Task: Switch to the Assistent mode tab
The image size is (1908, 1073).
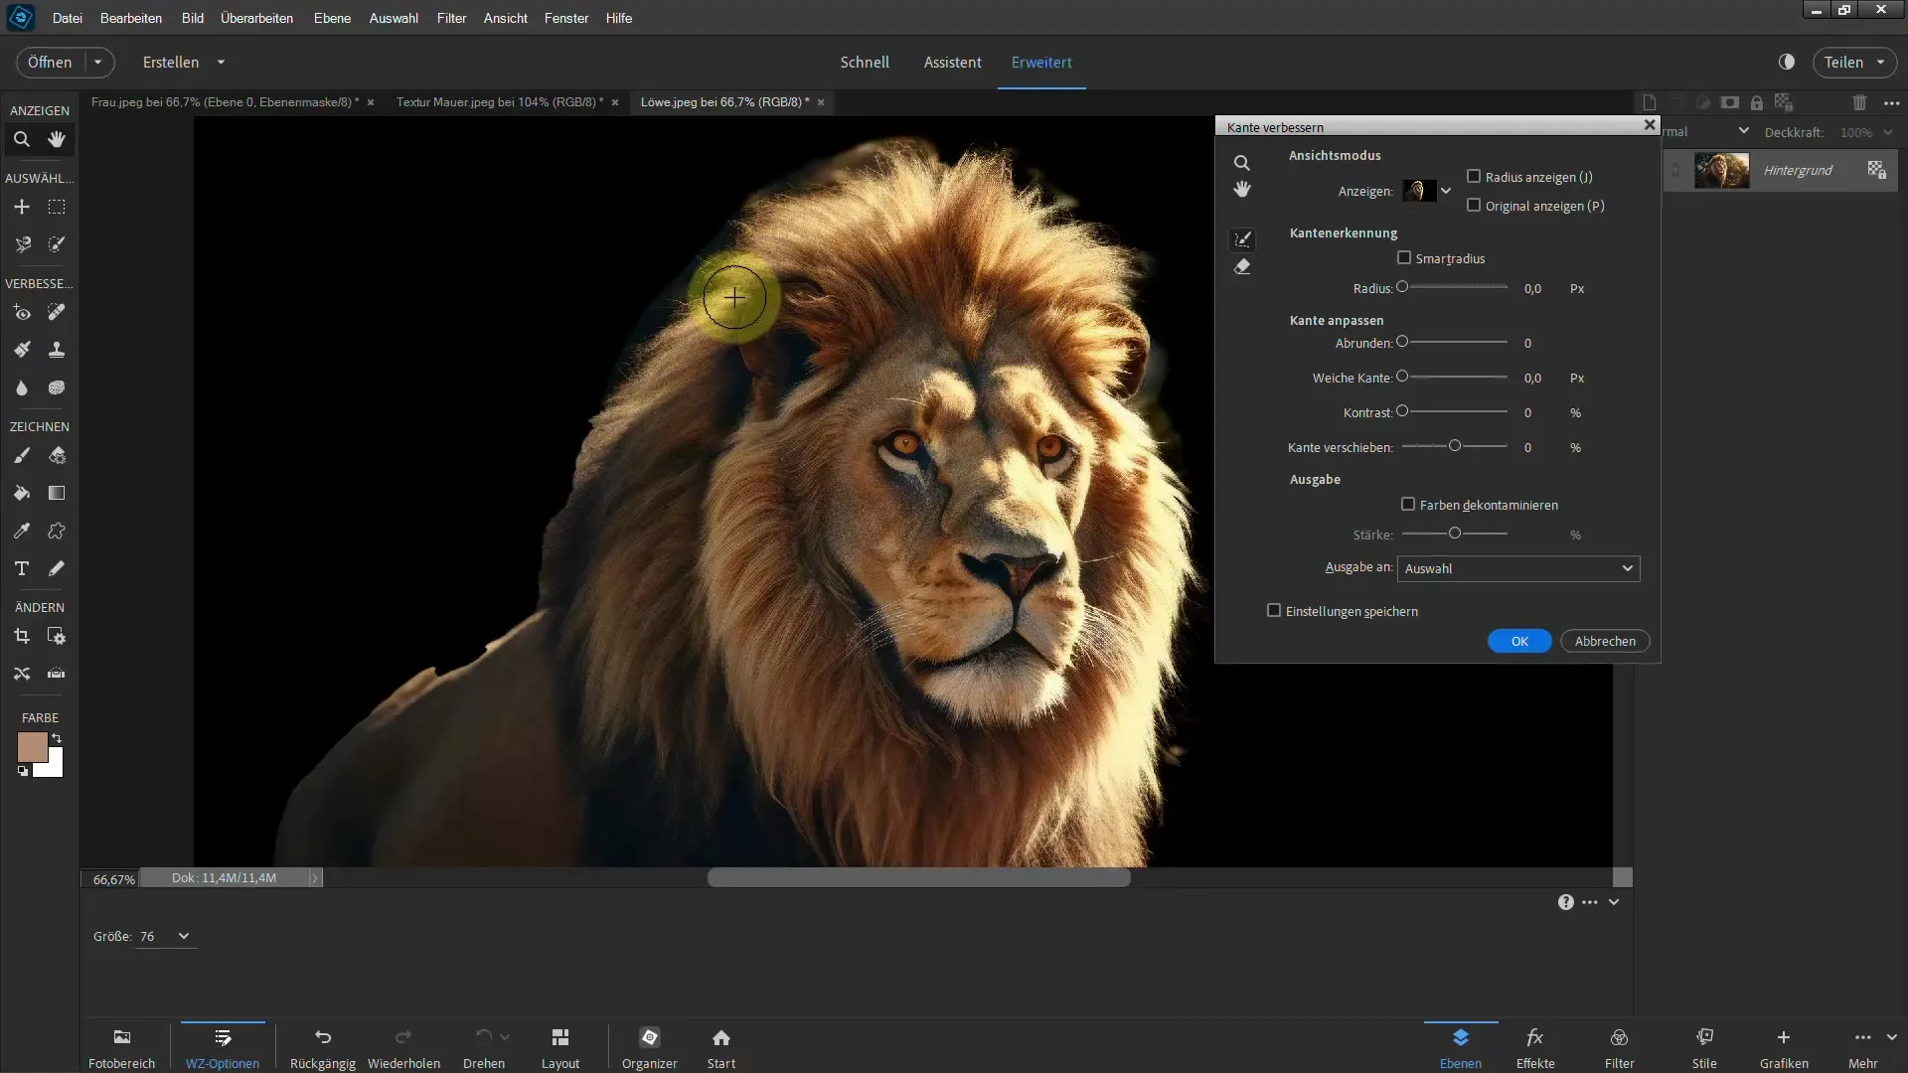Action: pyautogui.click(x=952, y=62)
